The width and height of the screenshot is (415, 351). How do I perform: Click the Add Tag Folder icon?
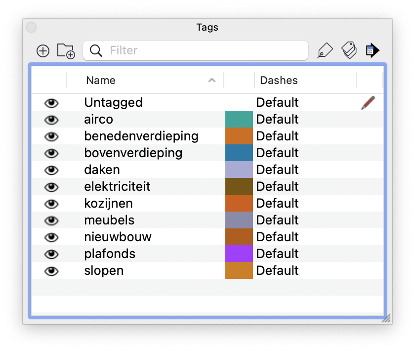coord(66,51)
